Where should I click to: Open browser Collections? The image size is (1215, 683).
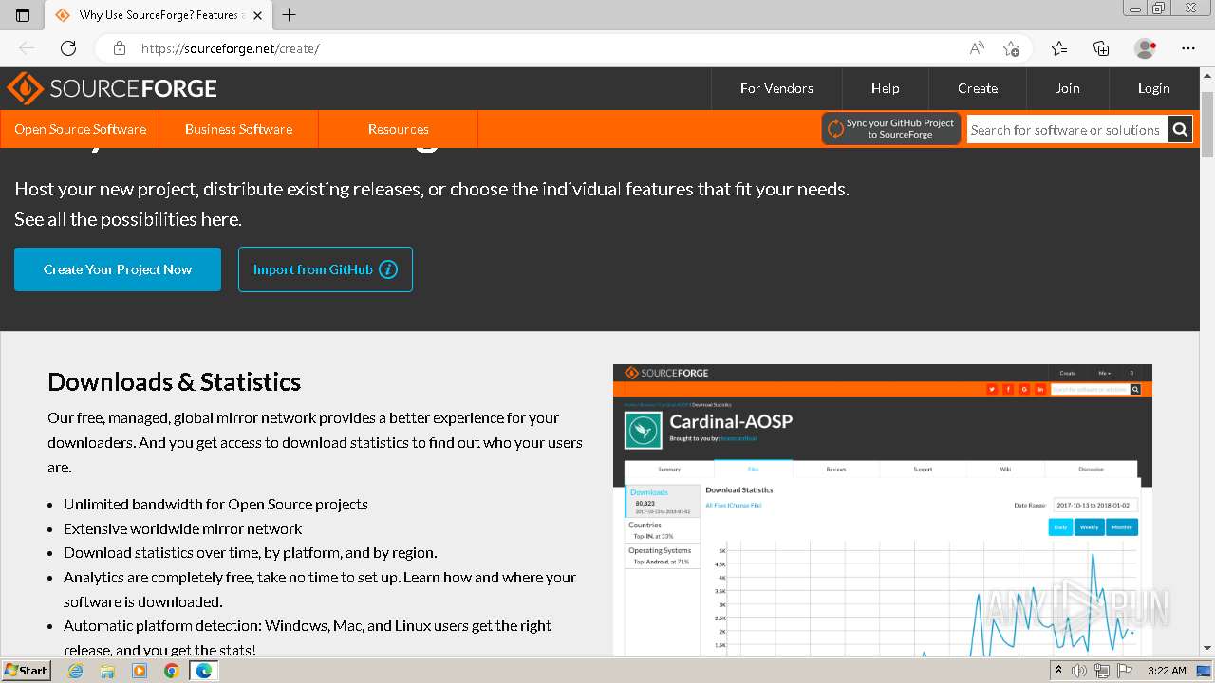pyautogui.click(x=1101, y=48)
